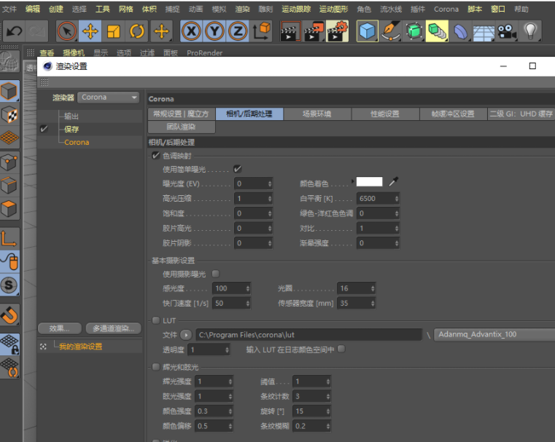Check 输入 LUT 在日志颜色空间中
The width and height of the screenshot is (555, 442).
(x=341, y=349)
